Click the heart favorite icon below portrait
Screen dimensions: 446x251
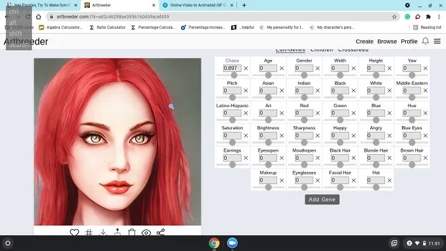(x=75, y=233)
